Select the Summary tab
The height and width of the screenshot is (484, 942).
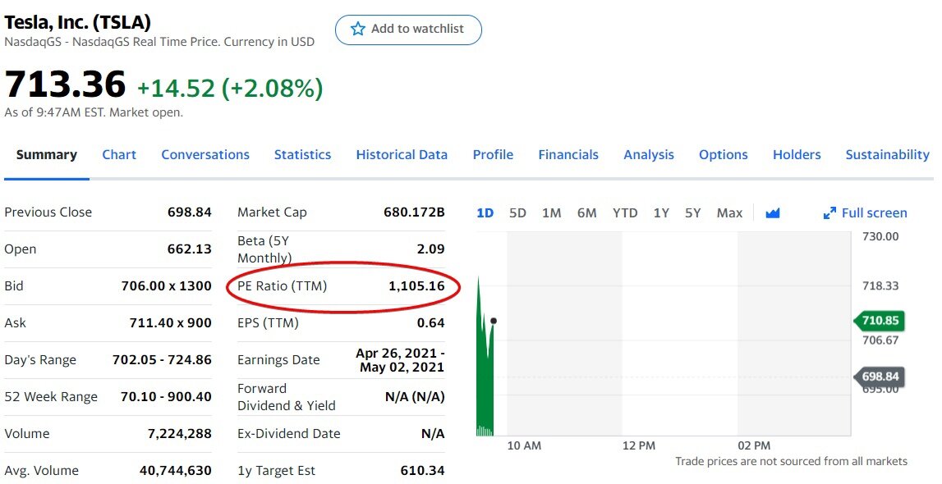pos(46,155)
